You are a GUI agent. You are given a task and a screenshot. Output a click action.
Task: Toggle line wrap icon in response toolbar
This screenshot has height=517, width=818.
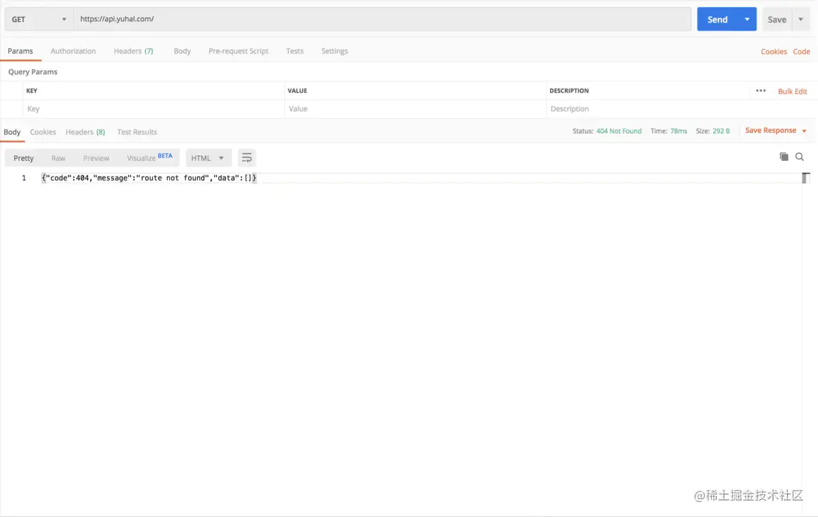pos(247,158)
